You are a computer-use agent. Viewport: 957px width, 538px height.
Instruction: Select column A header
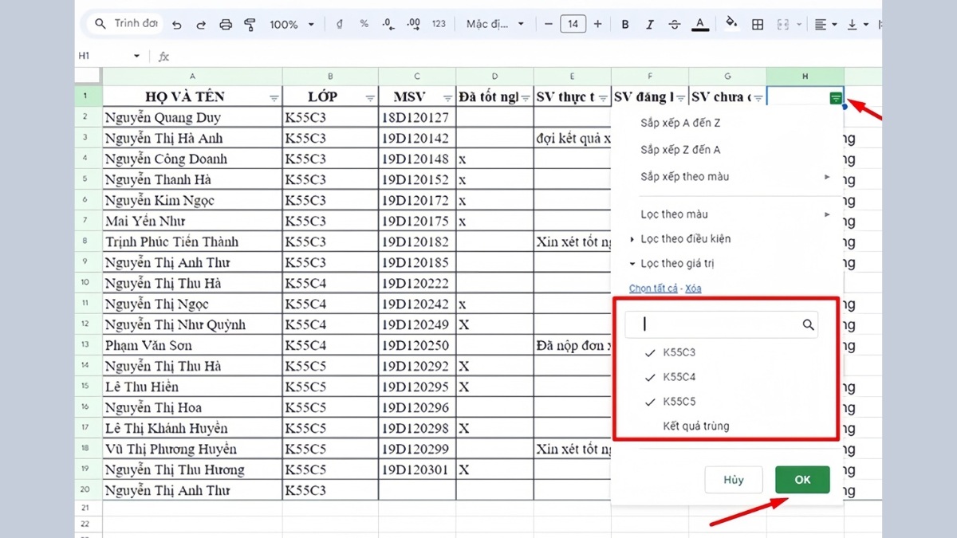click(x=192, y=77)
